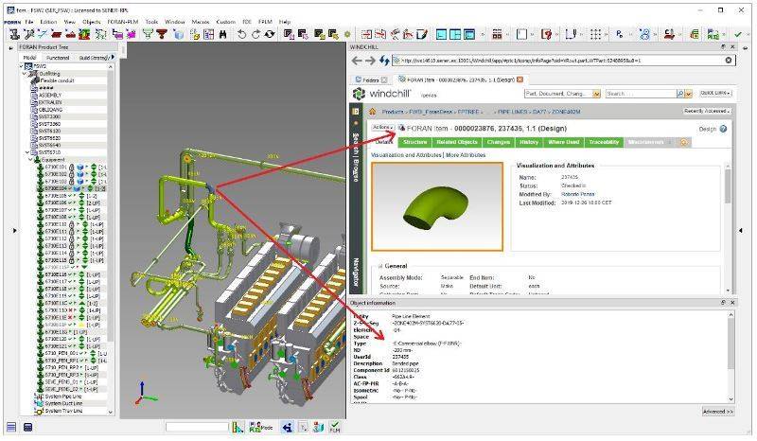
Task: Click the PLM button in bottom toolbar
Action: pos(334,428)
